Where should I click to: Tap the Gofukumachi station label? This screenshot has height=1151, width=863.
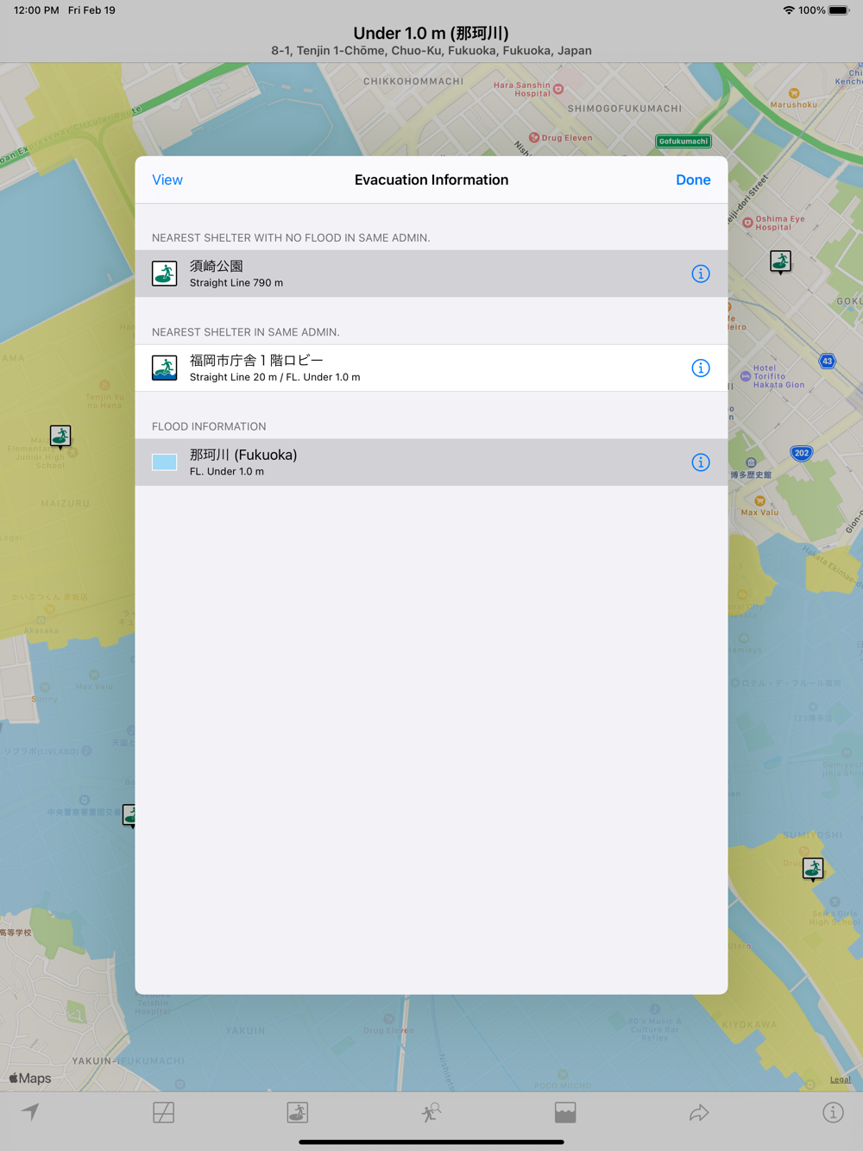[683, 142]
